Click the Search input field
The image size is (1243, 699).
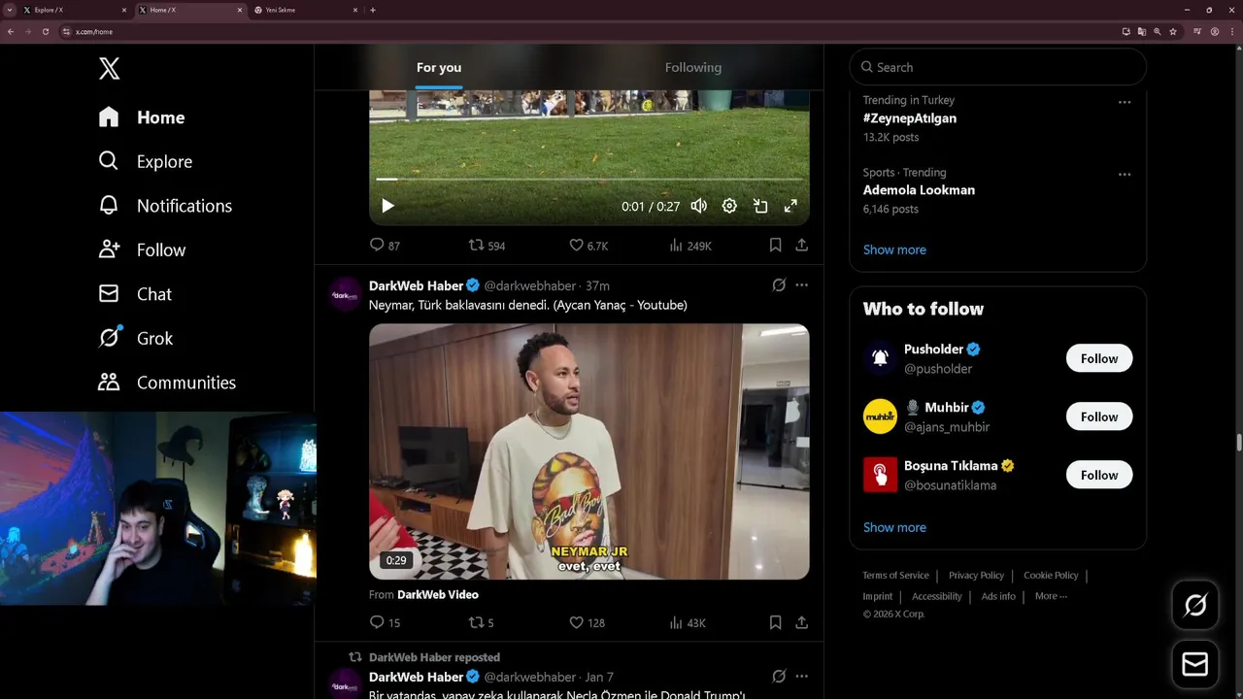[x=998, y=67]
